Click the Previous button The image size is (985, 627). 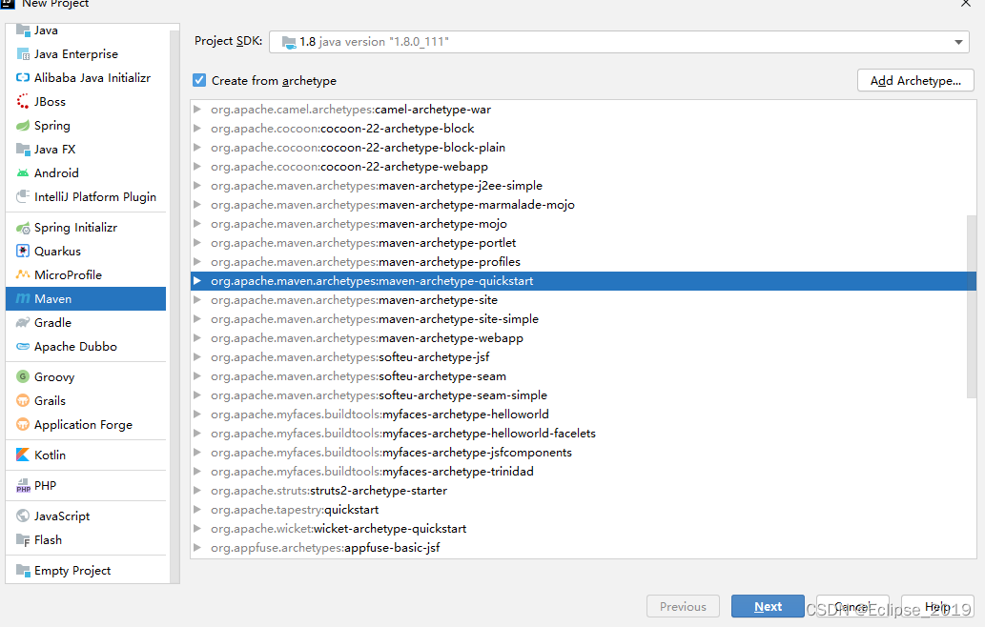coord(683,606)
